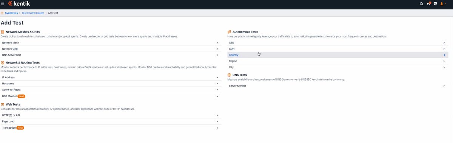Select the IP Address test

[111, 77]
